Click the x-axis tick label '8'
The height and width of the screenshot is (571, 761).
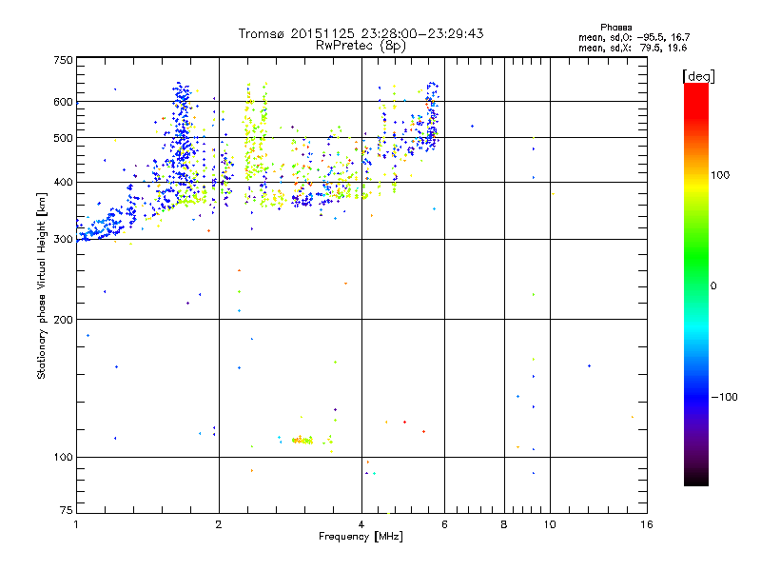point(504,524)
